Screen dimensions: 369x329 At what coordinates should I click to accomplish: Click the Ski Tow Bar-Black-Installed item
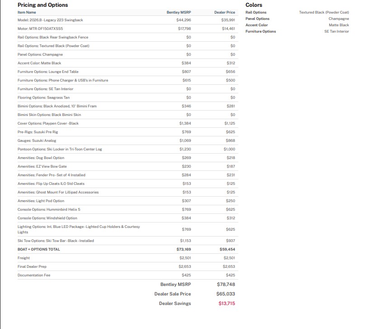(56, 241)
